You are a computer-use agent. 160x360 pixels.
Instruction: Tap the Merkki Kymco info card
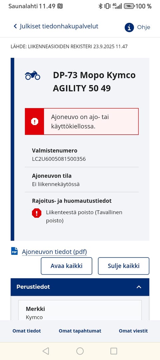click(80, 310)
